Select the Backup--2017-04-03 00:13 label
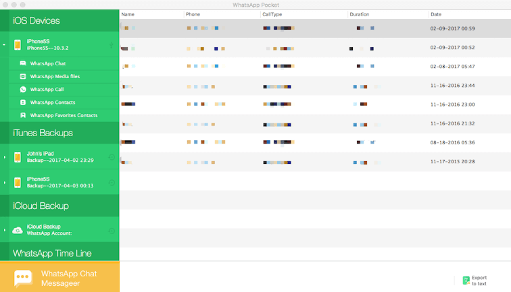The width and height of the screenshot is (511, 292). click(x=60, y=185)
